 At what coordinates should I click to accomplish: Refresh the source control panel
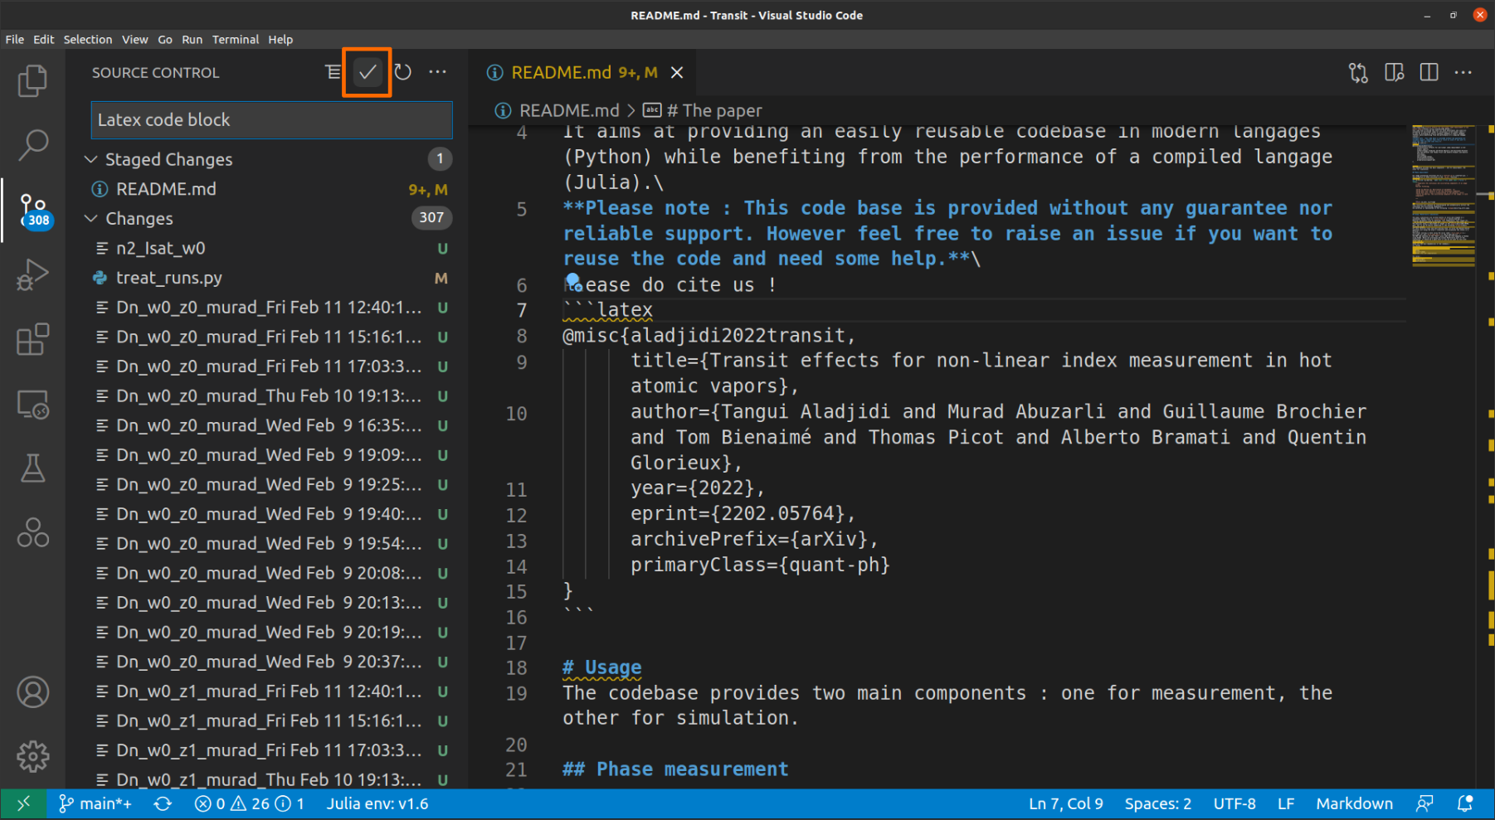coord(403,73)
